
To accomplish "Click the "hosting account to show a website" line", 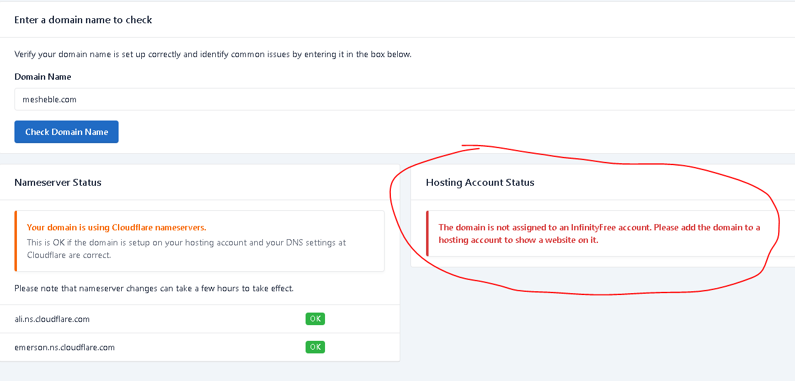I will (x=518, y=240).
